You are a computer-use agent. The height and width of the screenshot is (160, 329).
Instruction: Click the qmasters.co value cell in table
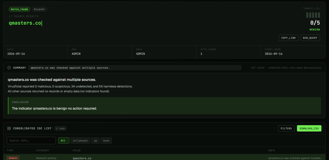click(x=82, y=158)
